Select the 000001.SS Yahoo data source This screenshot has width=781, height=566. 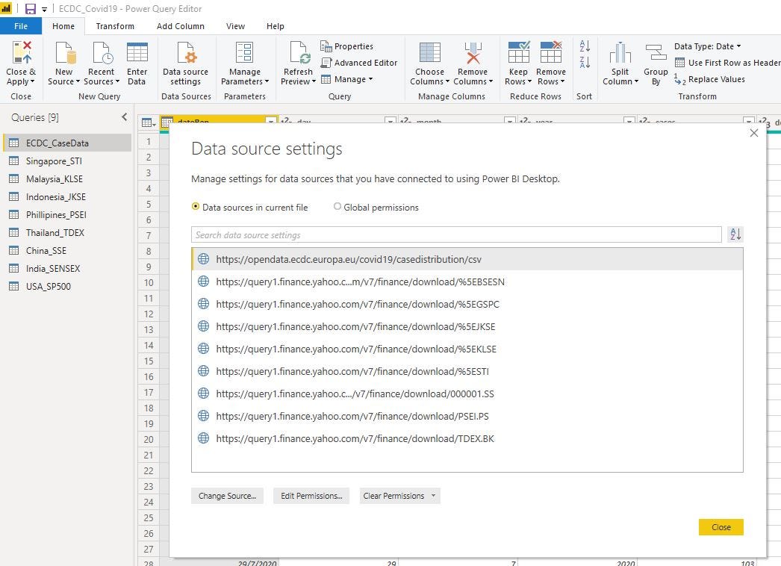[467, 394]
